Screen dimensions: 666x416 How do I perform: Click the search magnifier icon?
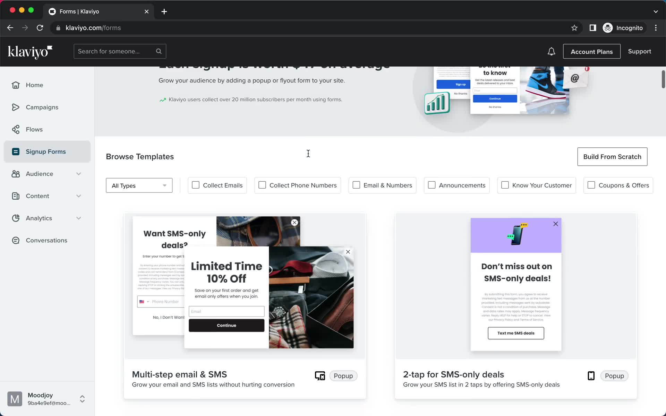[159, 51]
